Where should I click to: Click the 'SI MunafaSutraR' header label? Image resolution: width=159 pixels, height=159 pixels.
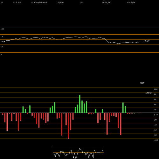pos(39,3)
